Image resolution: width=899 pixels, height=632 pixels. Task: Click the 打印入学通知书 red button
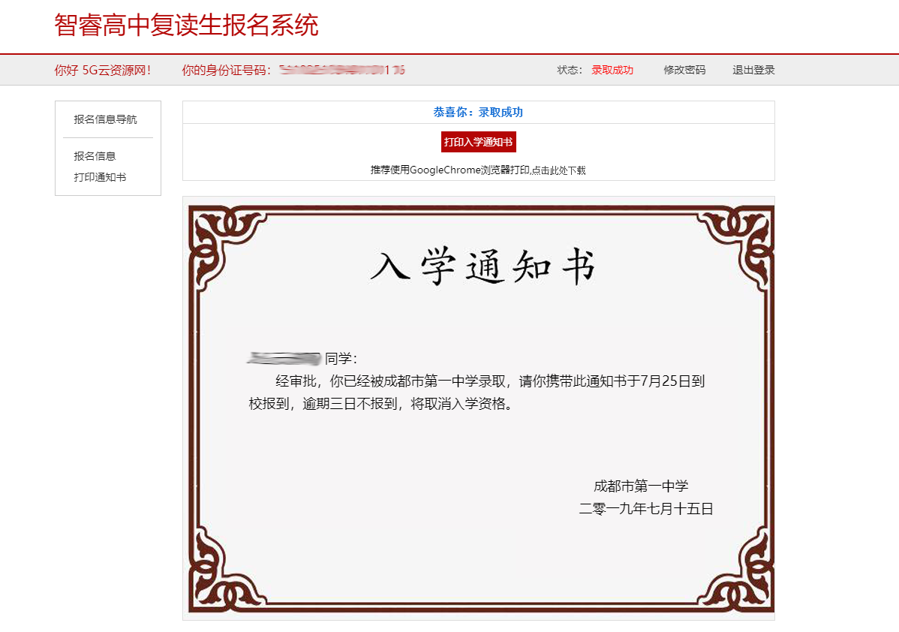click(478, 142)
